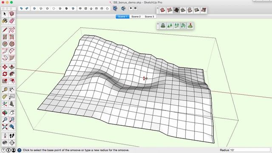Activate the Orbit tool
The height and width of the screenshot is (153, 272).
(x=5, y=113)
